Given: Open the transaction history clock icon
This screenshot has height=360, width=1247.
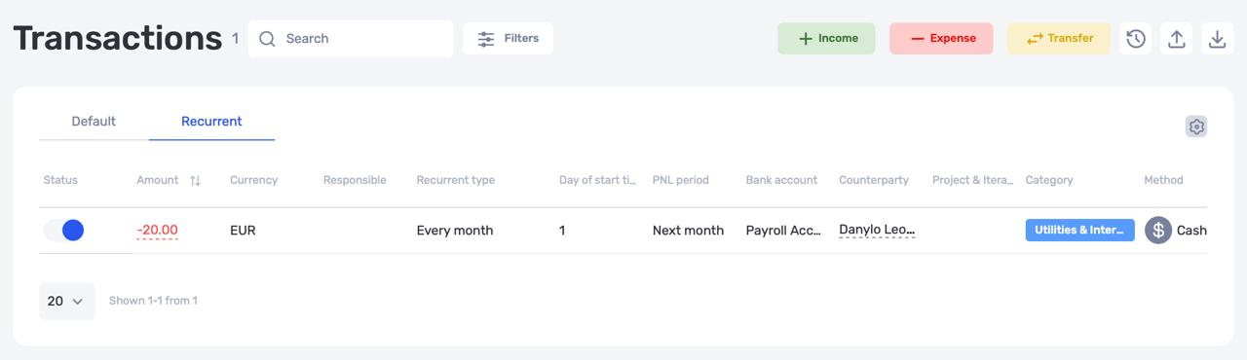Looking at the screenshot, I should click(1136, 39).
